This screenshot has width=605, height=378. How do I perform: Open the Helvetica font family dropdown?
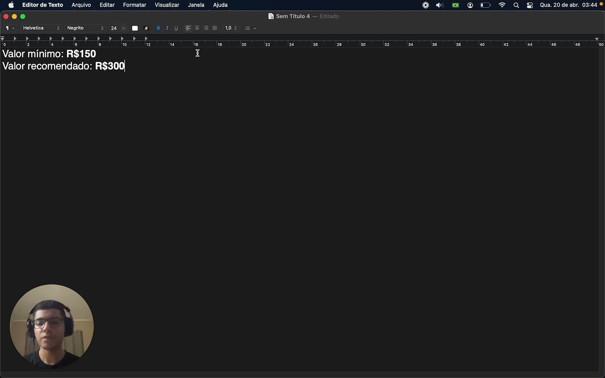pyautogui.click(x=41, y=28)
